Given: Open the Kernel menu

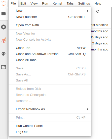Looking at the screenshot, I should [x=57, y=4].
